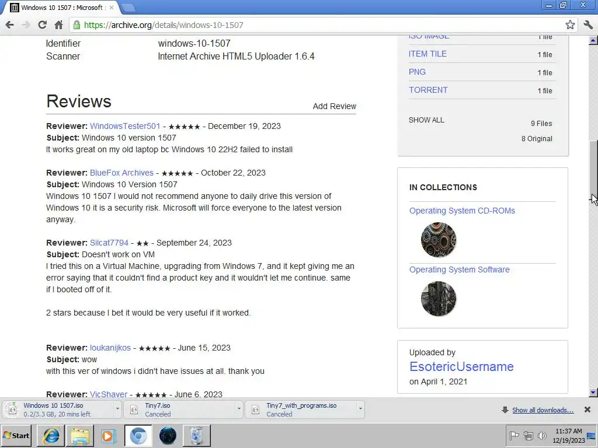
Task: Click the network tray icon
Action: 528,435
